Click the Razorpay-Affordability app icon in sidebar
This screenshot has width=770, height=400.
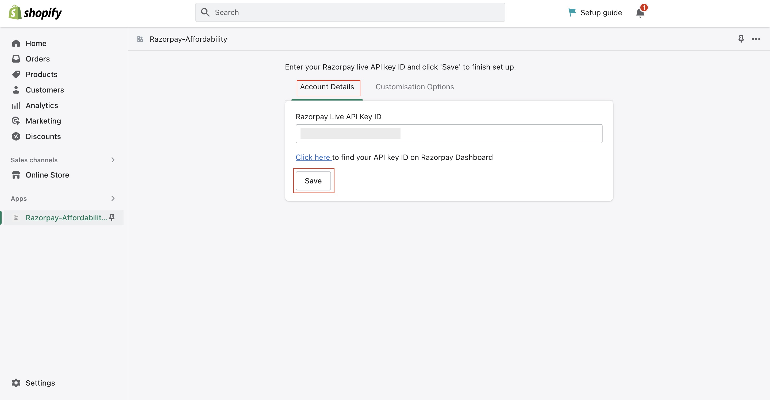click(16, 218)
